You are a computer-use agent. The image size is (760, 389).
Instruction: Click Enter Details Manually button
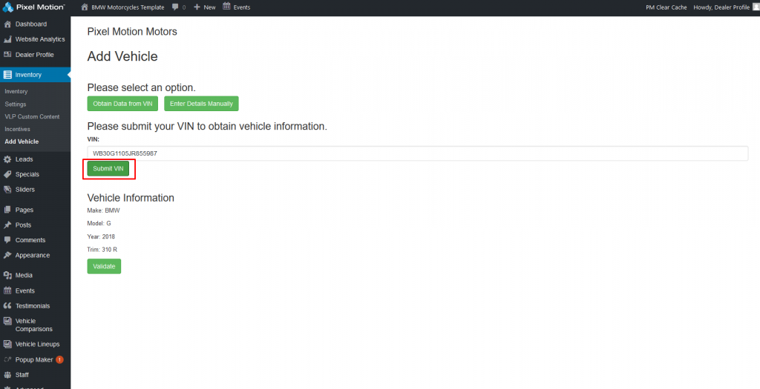[201, 104]
